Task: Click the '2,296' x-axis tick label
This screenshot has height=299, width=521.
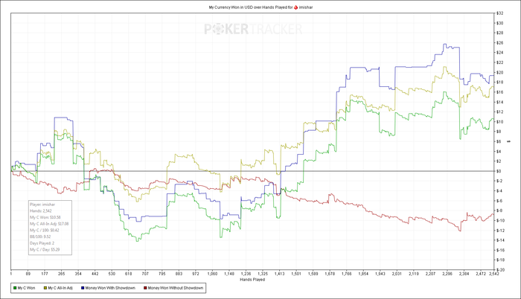Action: [x=447, y=274]
